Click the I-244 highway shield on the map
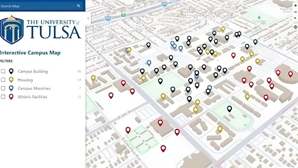 [x=164, y=4]
